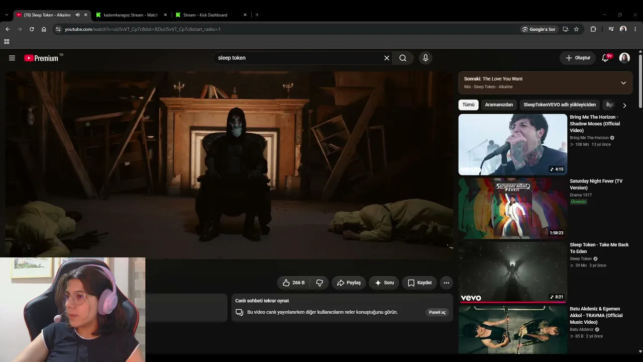
Task: Click the YouTube search input field
Action: tap(298, 58)
